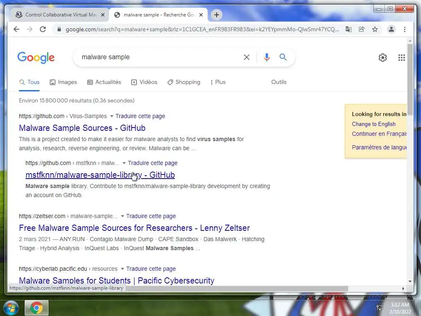Go to Google home via logo
The width and height of the screenshot is (421, 316).
(36, 58)
